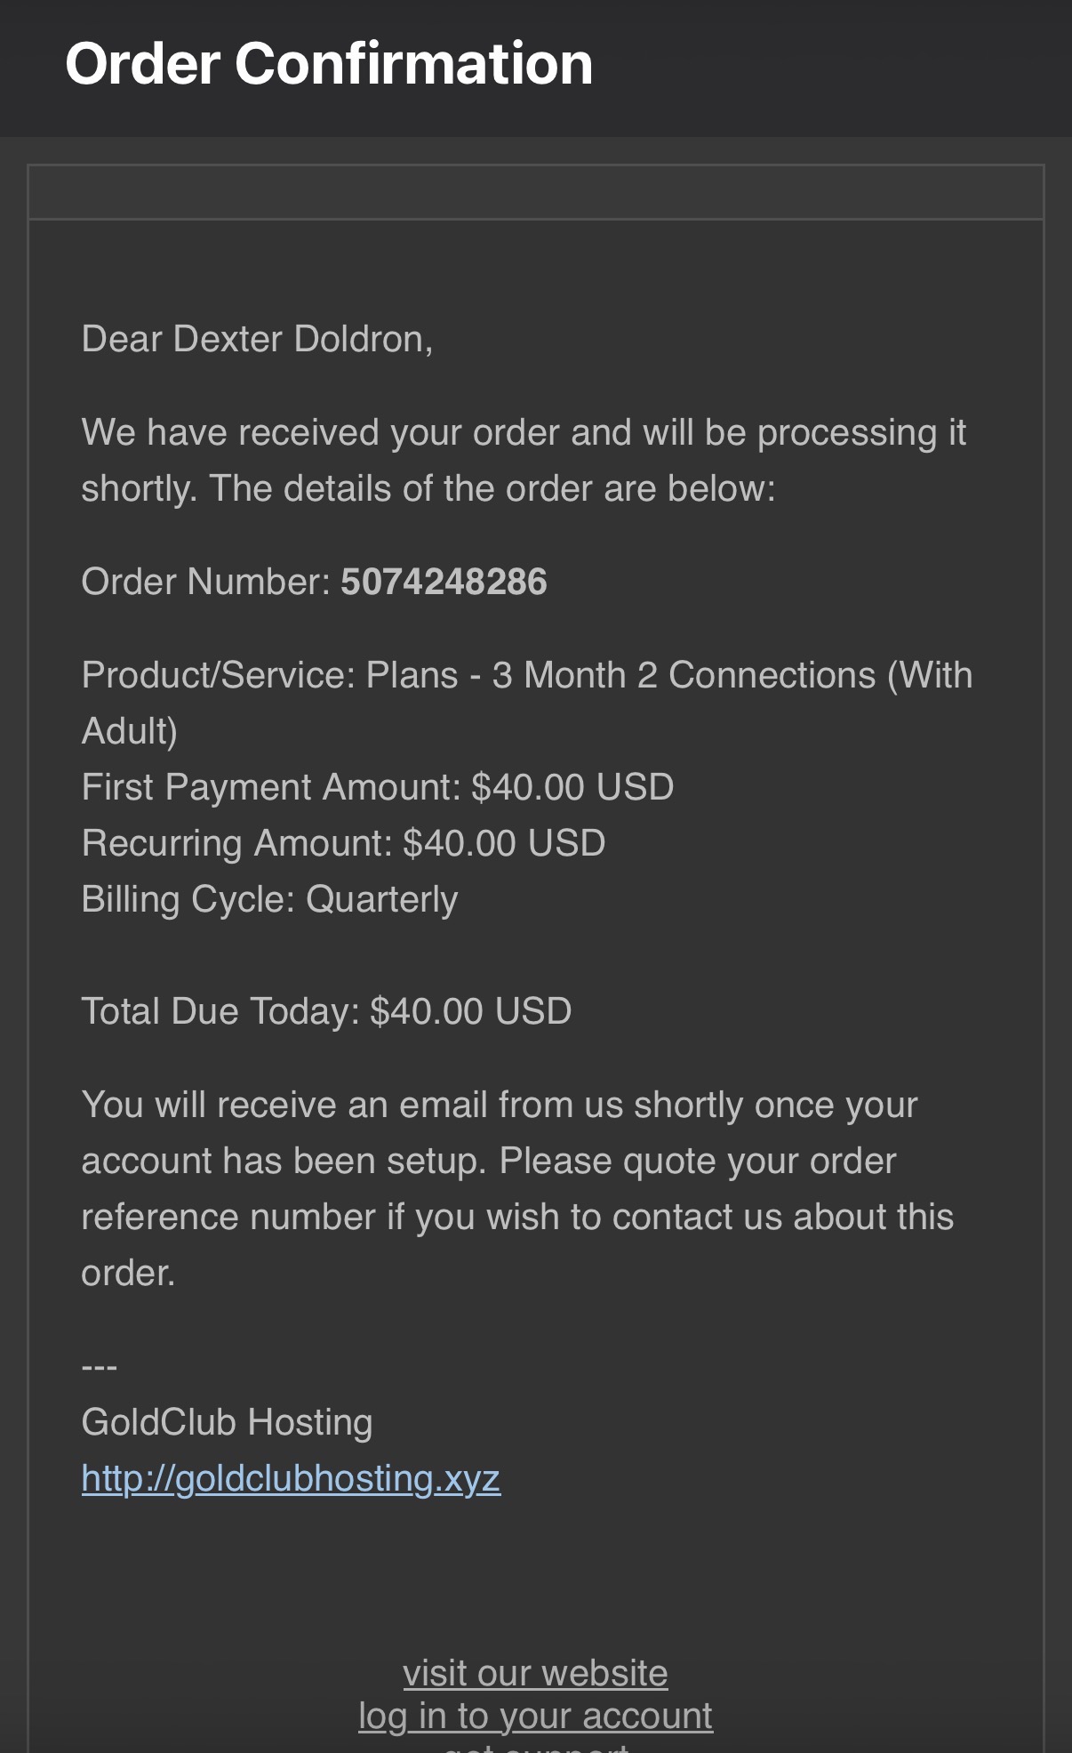Image resolution: width=1072 pixels, height=1753 pixels.
Task: Click the "Dear Dexter Doldron" greeting
Action: pos(257,339)
